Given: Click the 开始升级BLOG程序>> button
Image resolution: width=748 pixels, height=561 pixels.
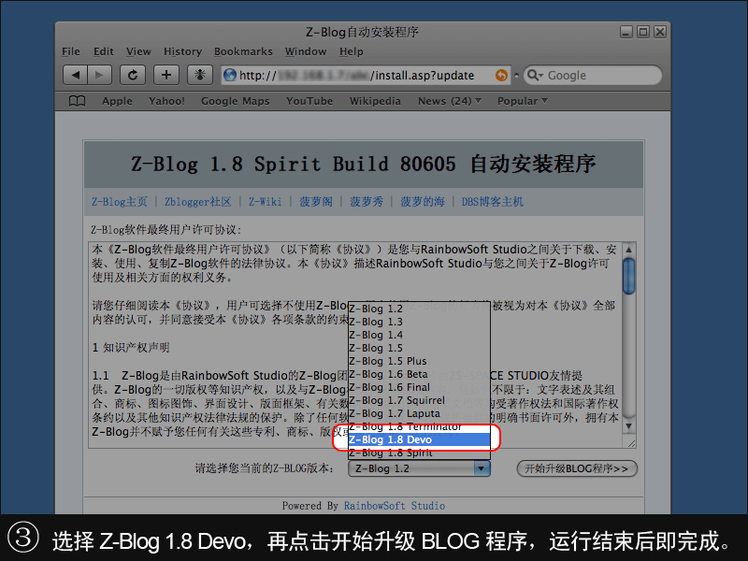Looking at the screenshot, I should [577, 468].
